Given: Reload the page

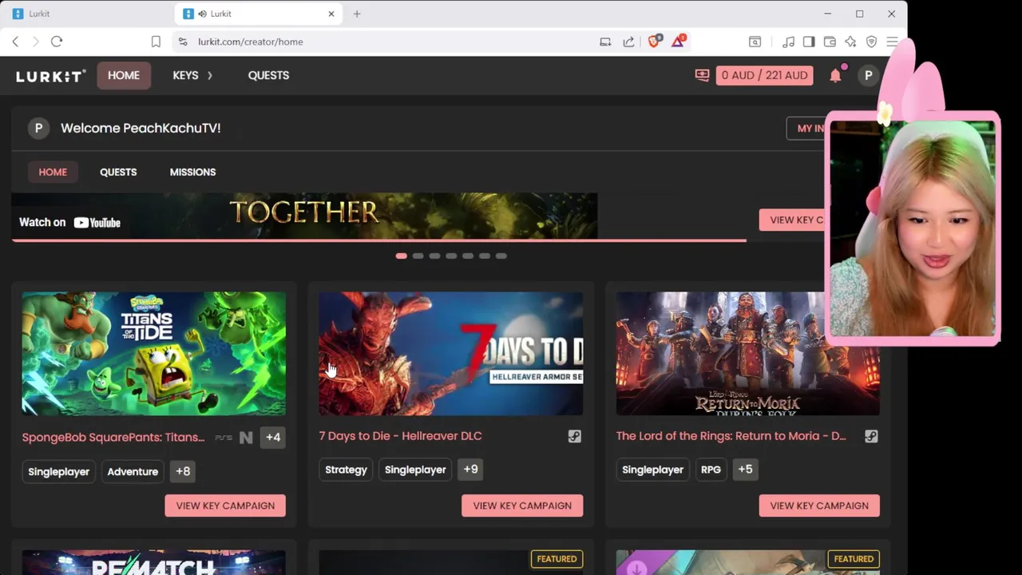Looking at the screenshot, I should (57, 42).
